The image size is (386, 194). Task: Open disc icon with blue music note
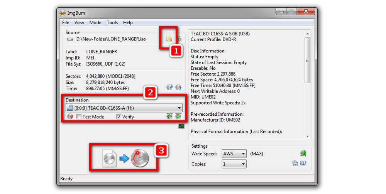169,87
